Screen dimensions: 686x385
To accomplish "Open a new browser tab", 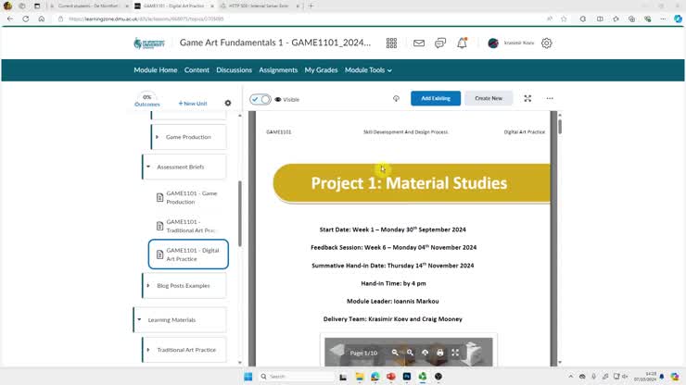I will pos(311,6).
